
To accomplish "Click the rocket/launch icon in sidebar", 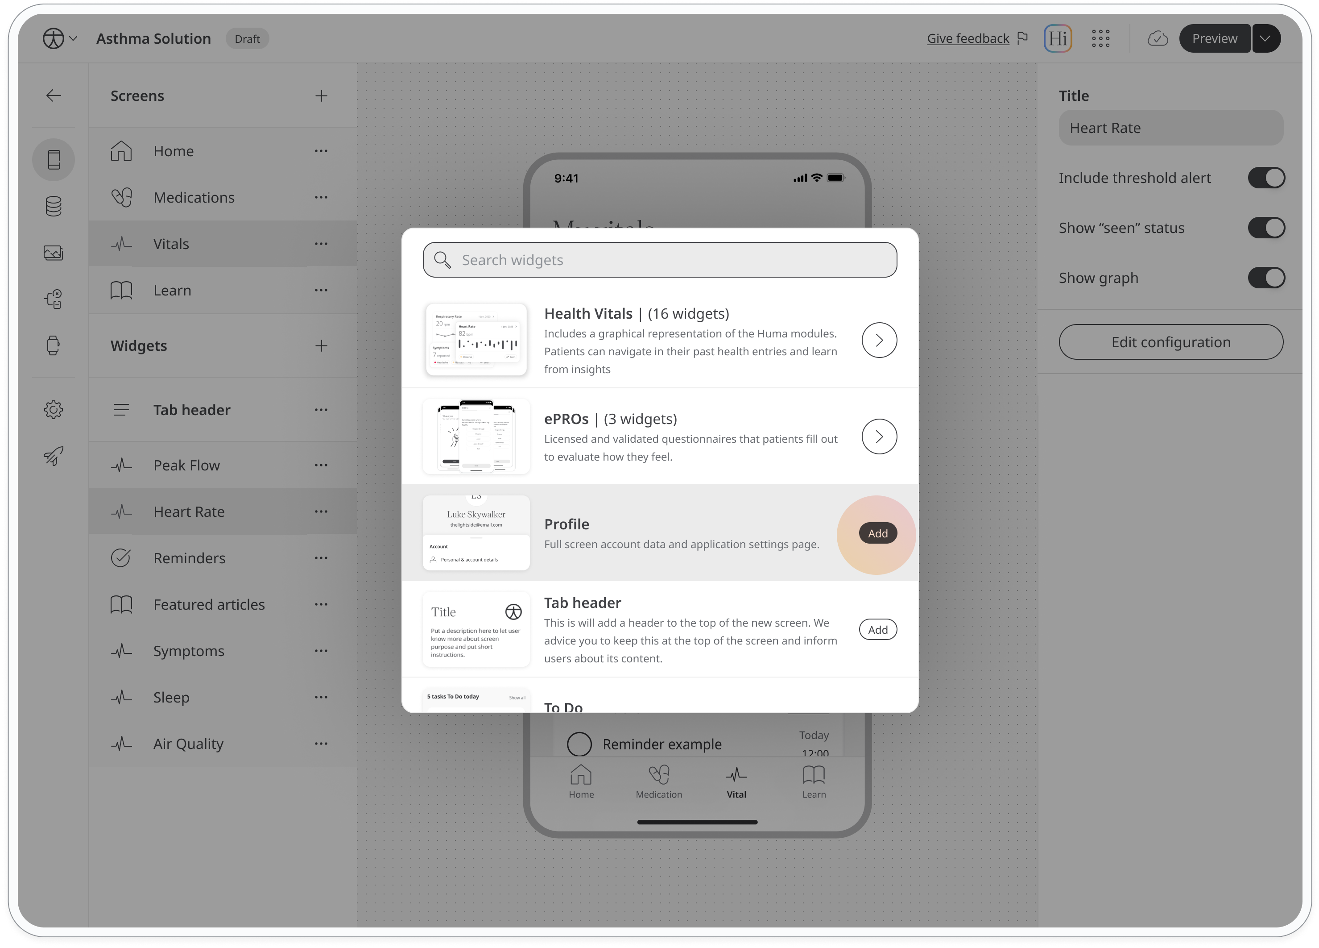I will 54,456.
